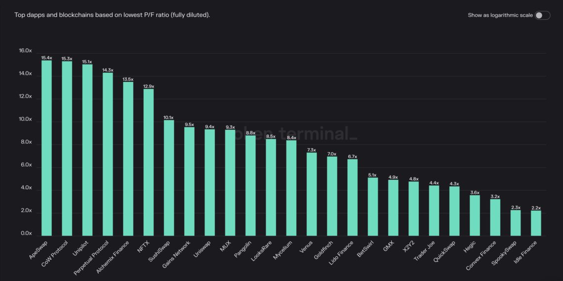Image resolution: width=563 pixels, height=281 pixels.
Task: Click the GMX bar at 4.9x
Action: [x=393, y=208]
